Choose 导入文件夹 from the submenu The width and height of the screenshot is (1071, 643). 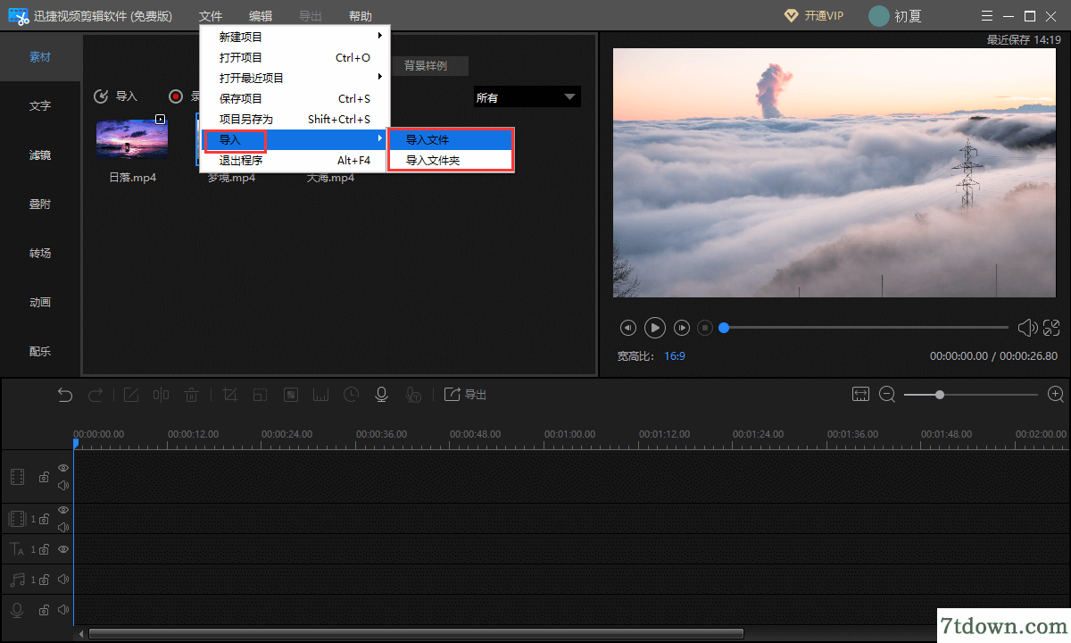click(x=451, y=160)
